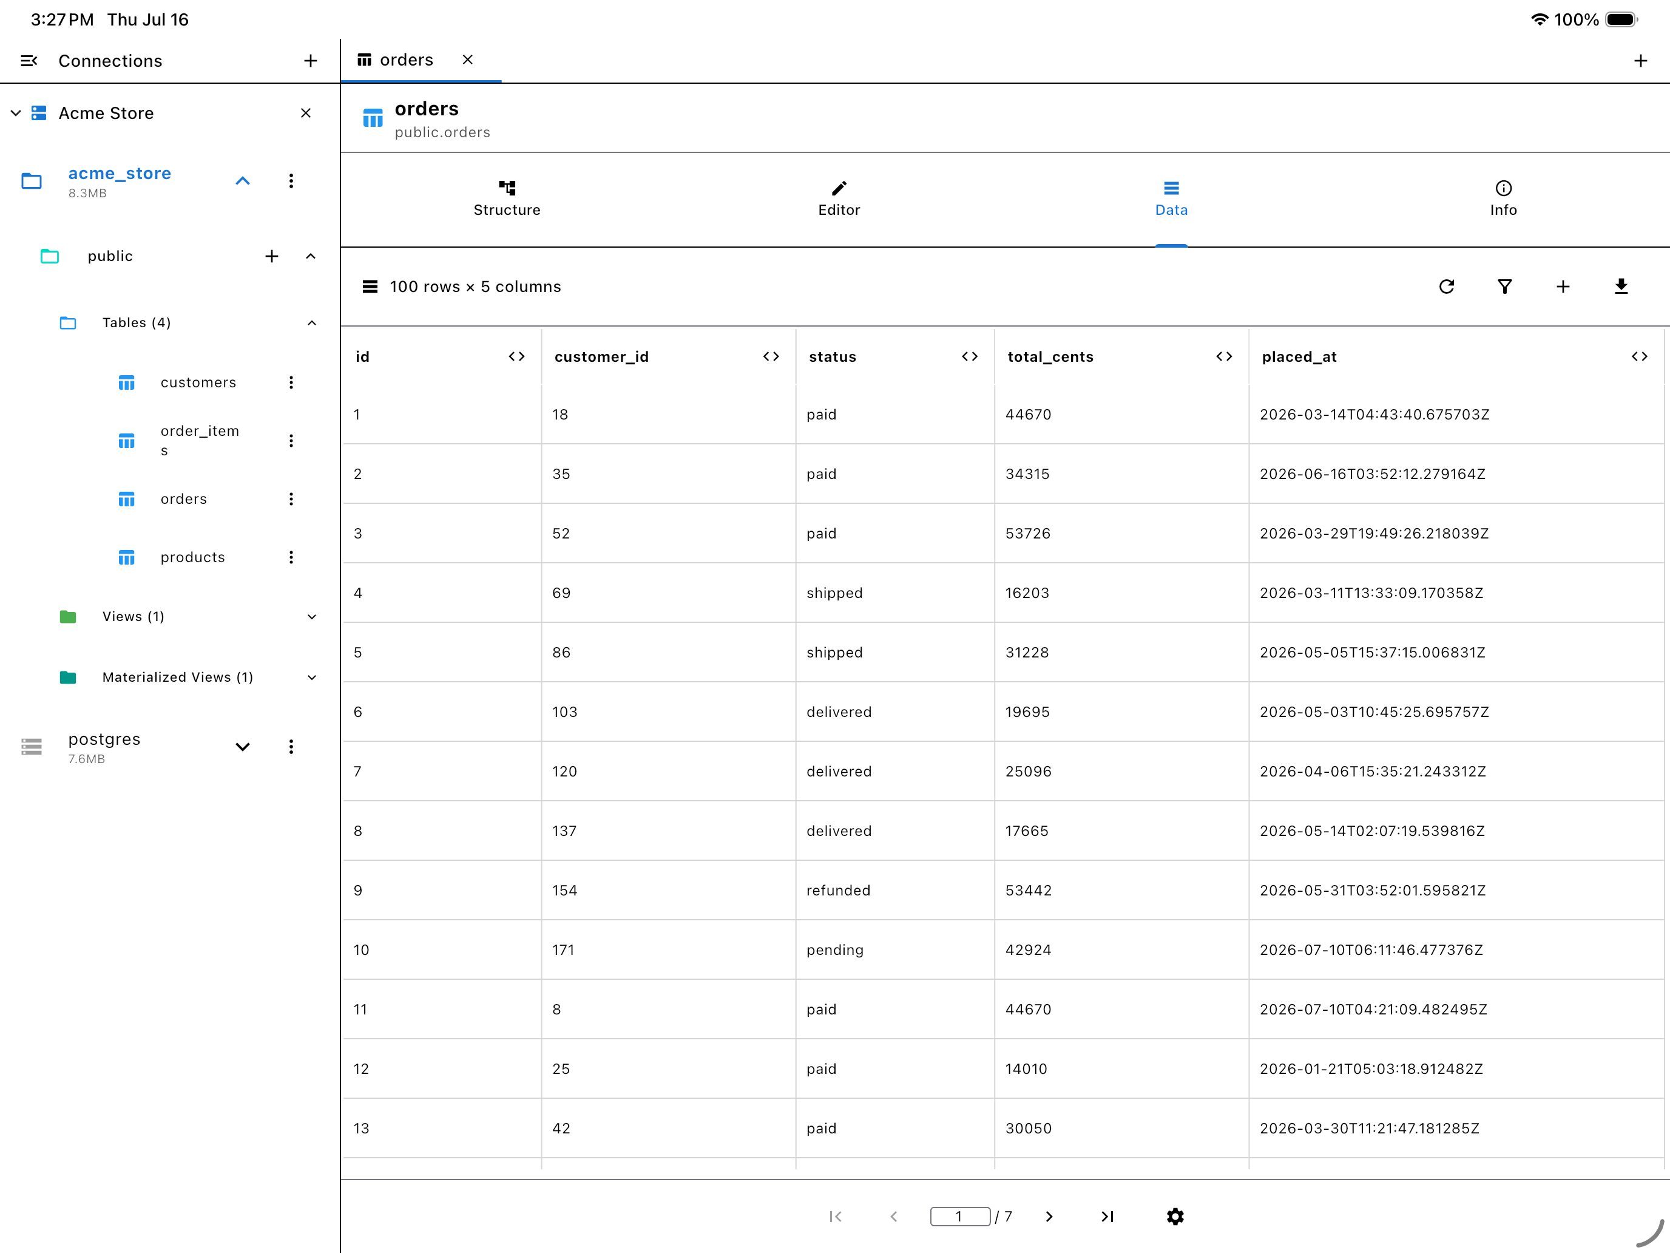Viewport: 1670px width, 1253px height.
Task: Open the filter rows tool
Action: pyautogui.click(x=1504, y=287)
